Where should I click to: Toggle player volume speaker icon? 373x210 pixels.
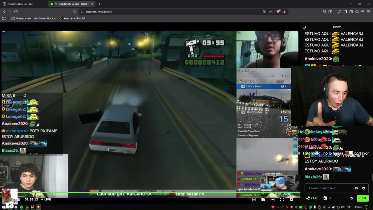coord(19,199)
